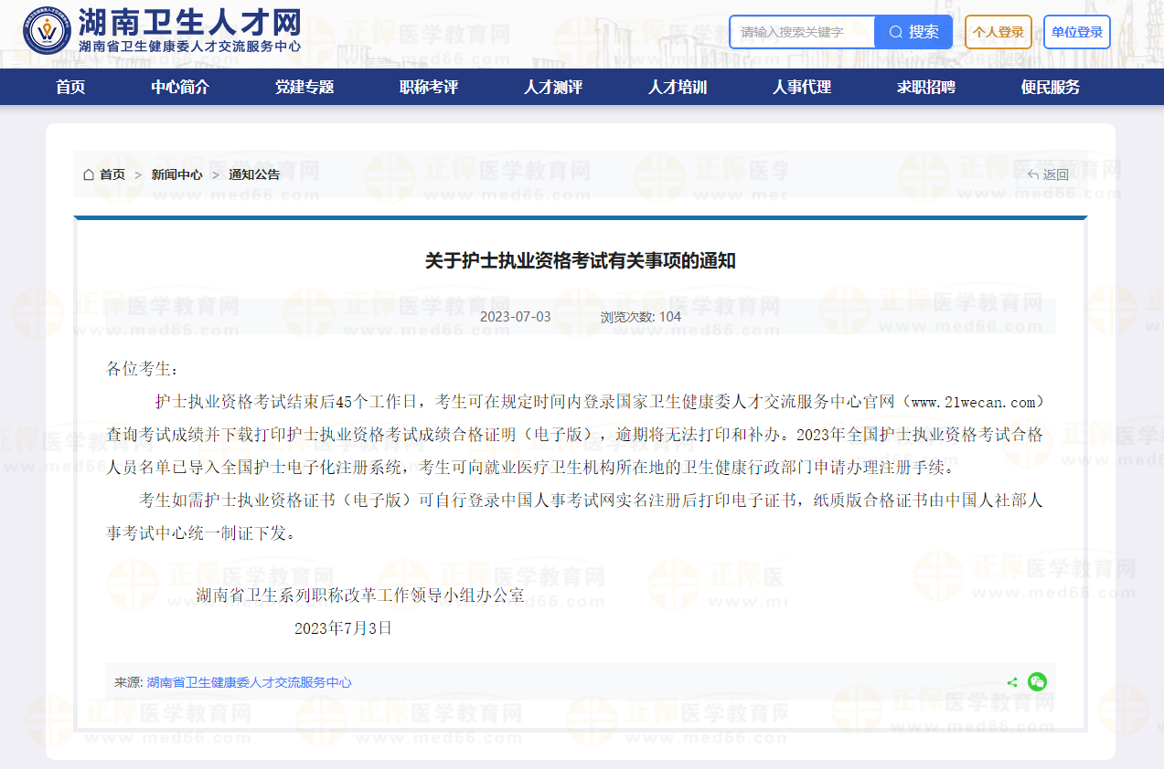
Task: Open 人才培训 from the navigation bar
Action: [x=678, y=88]
